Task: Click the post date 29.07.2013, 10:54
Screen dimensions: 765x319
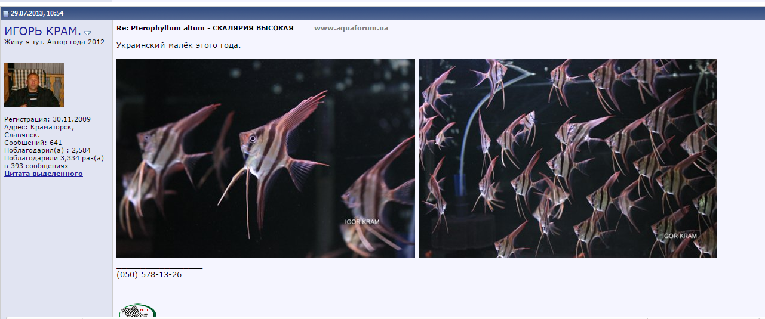Action: 37,13
